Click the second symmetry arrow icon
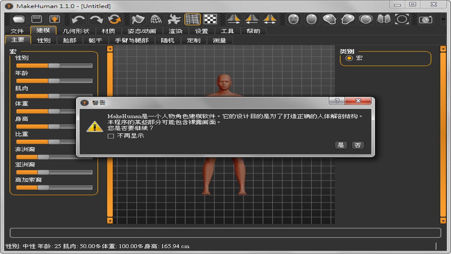 click(252, 19)
